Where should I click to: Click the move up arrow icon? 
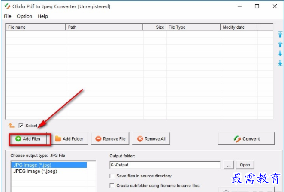coord(280,44)
